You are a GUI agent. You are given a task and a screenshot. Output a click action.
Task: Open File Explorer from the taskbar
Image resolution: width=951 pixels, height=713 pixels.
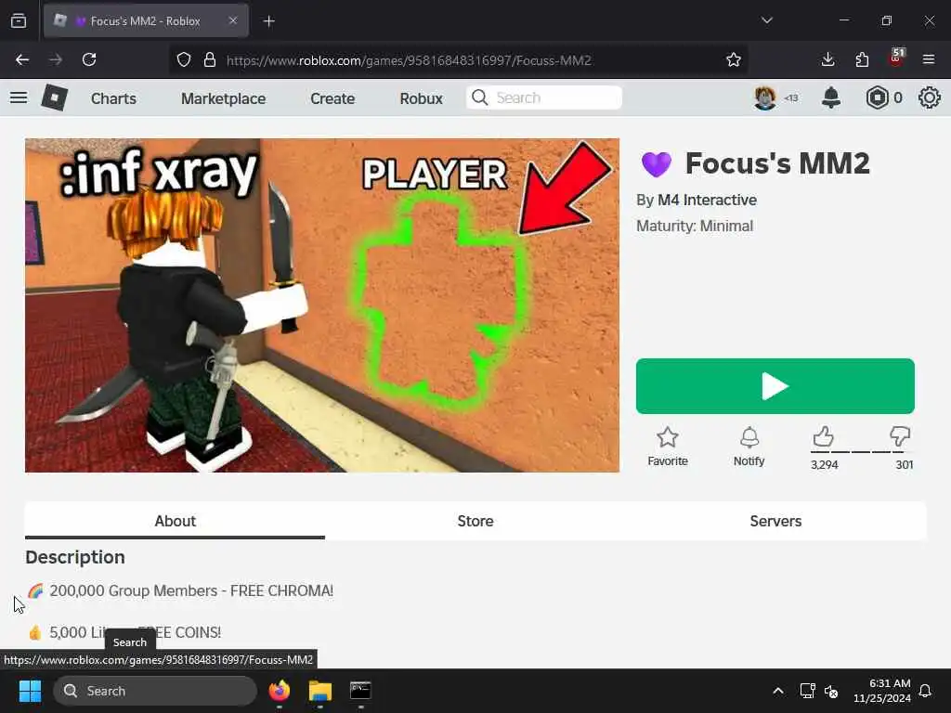(x=319, y=691)
